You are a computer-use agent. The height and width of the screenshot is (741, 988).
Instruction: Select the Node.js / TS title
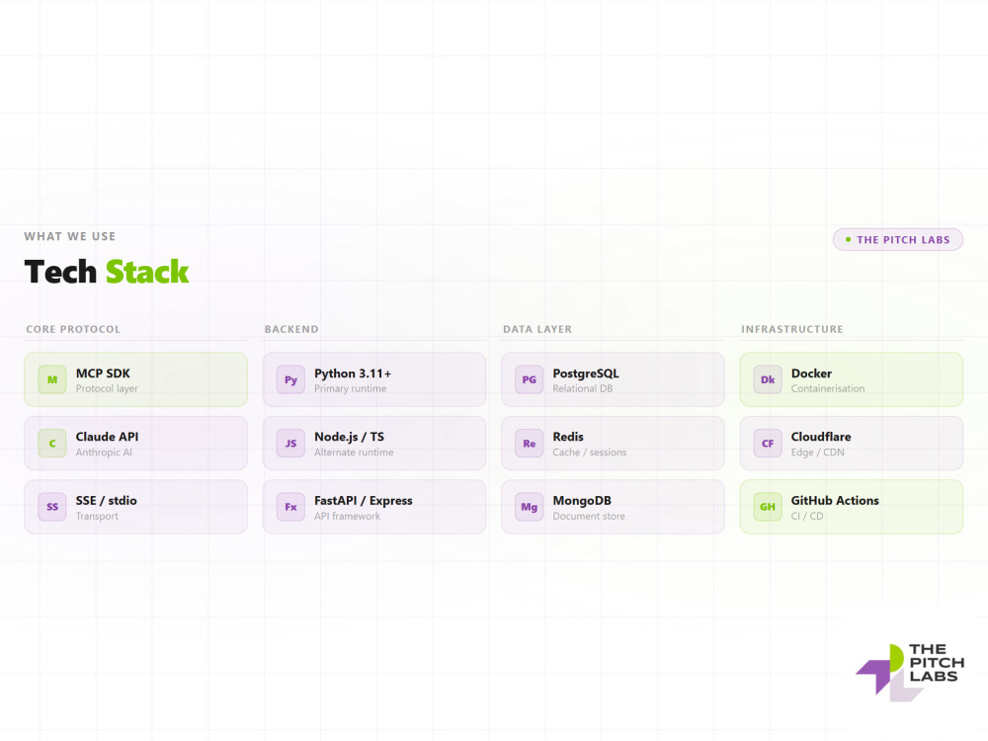(x=349, y=437)
